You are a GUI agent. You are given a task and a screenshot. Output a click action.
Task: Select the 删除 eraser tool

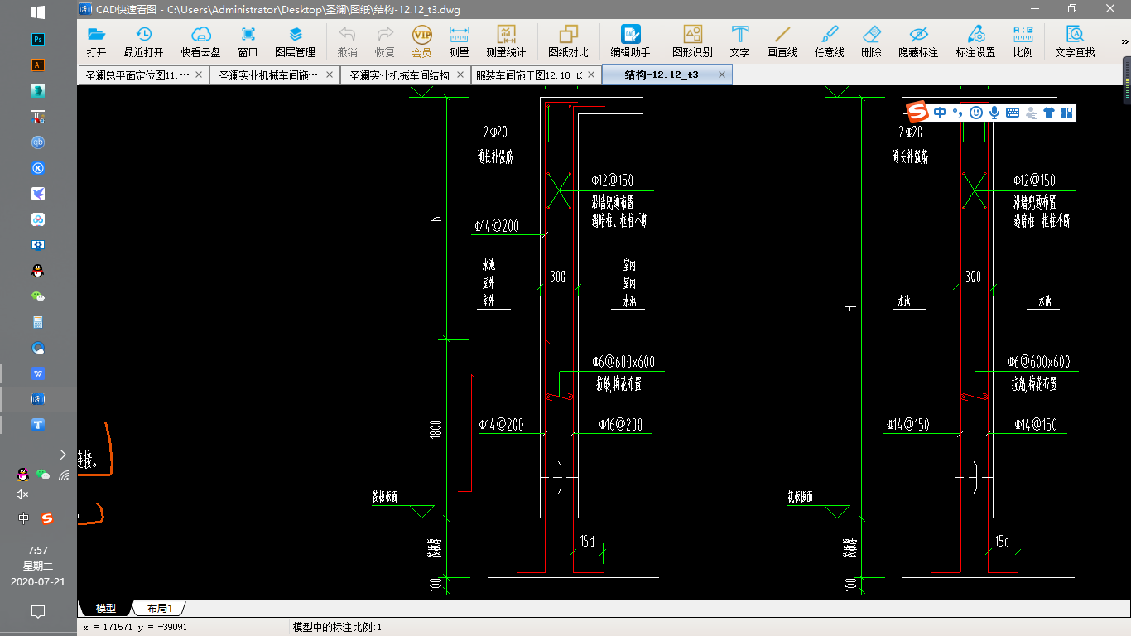pos(871,41)
